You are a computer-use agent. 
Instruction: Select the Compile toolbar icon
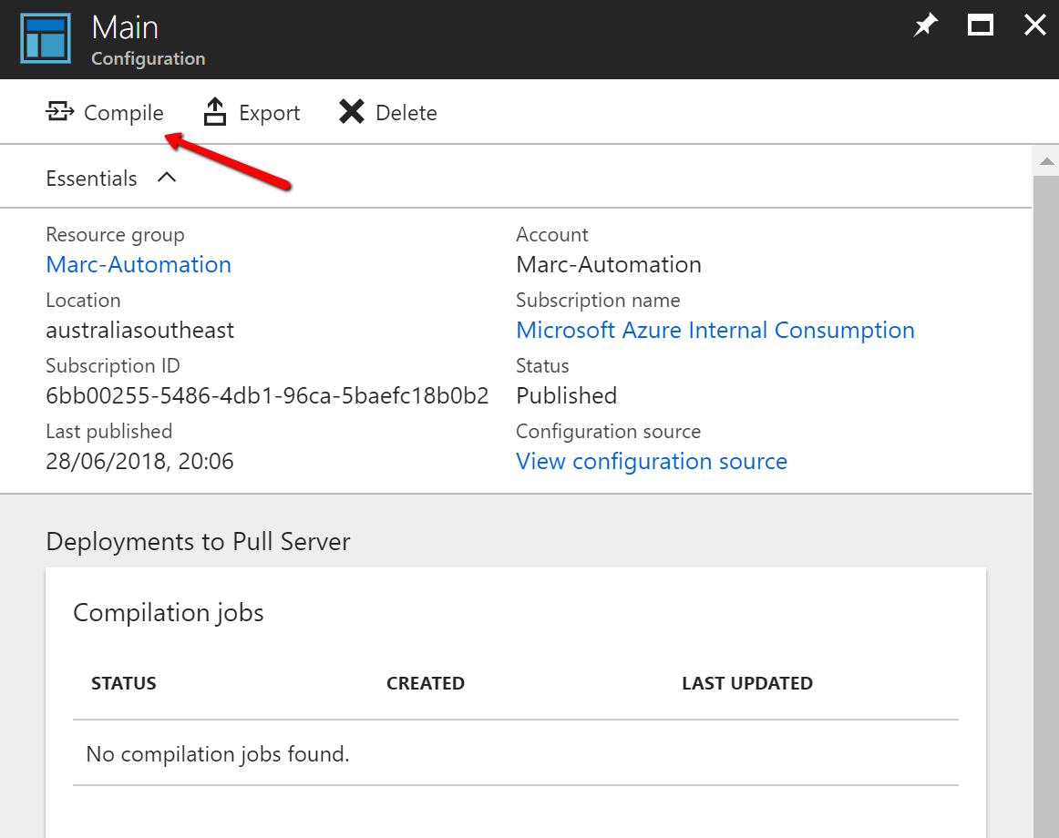(x=59, y=111)
